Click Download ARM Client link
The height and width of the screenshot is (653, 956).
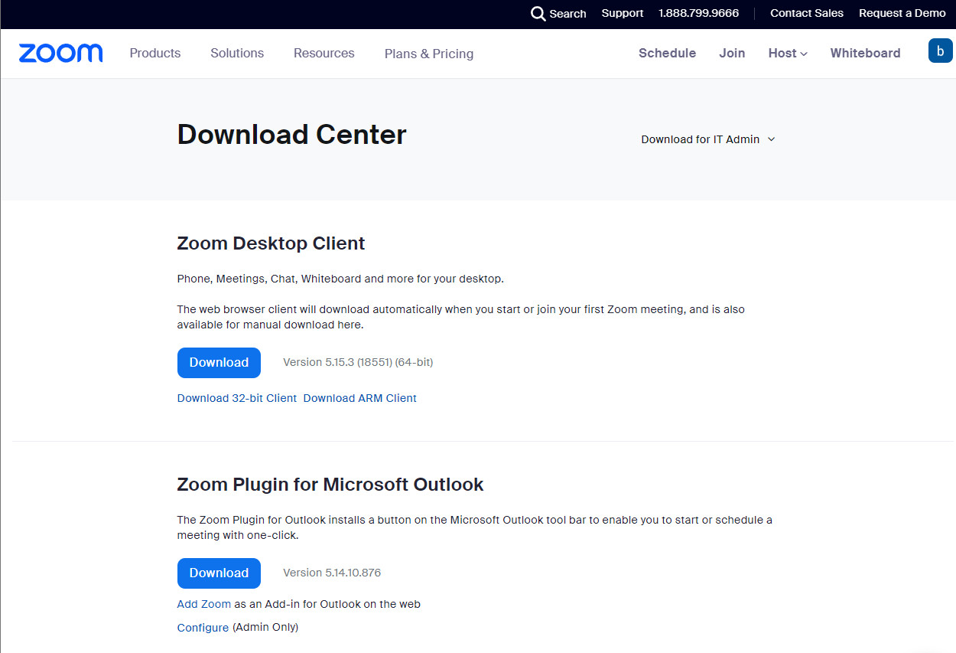pyautogui.click(x=360, y=398)
